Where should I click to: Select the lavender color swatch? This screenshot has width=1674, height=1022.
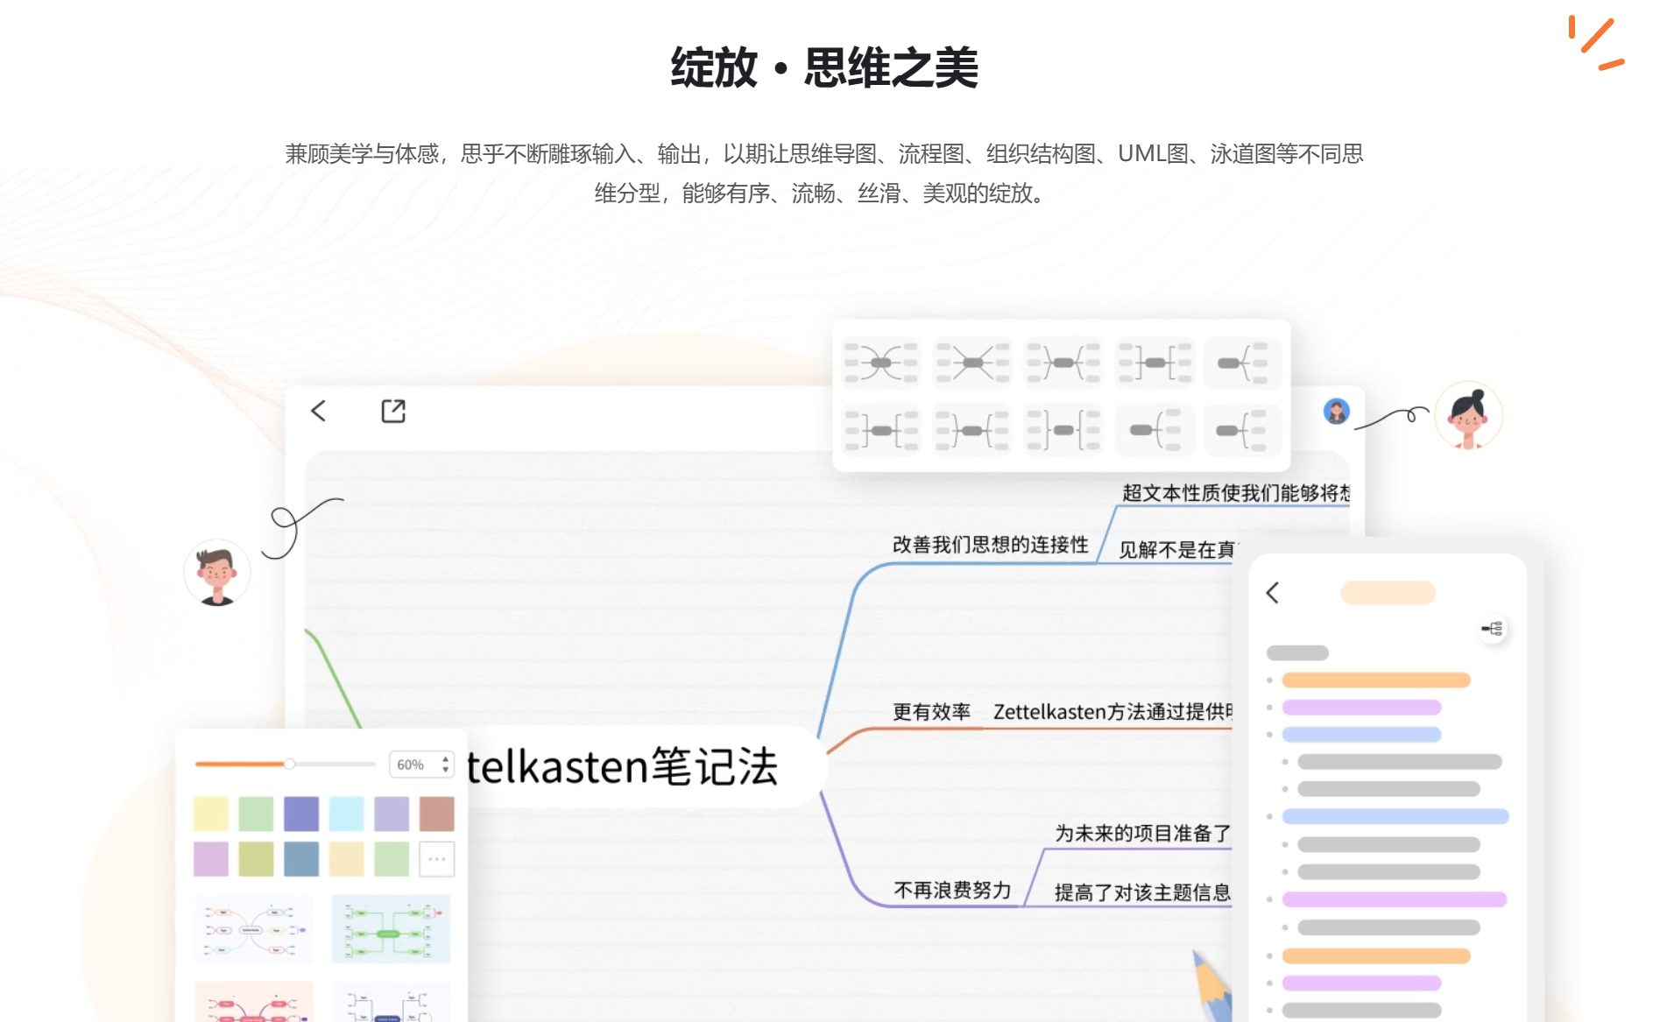(x=392, y=814)
